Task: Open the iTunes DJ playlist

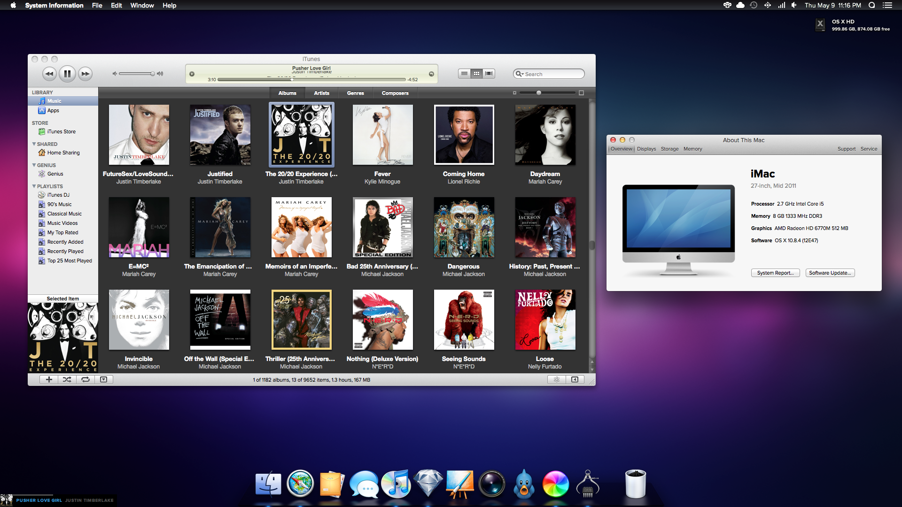Action: [63, 195]
